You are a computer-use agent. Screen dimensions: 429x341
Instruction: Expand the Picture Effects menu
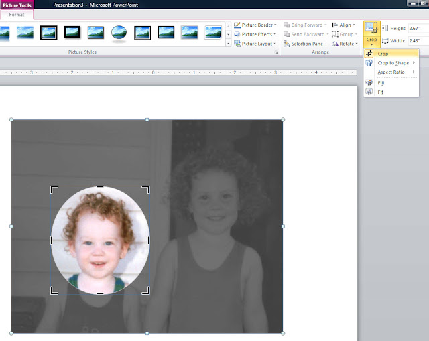[255, 34]
